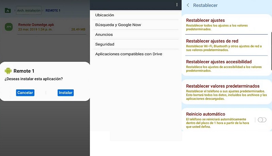
Task: Tap the back arrow beside Restablecer
Action: click(188, 5)
